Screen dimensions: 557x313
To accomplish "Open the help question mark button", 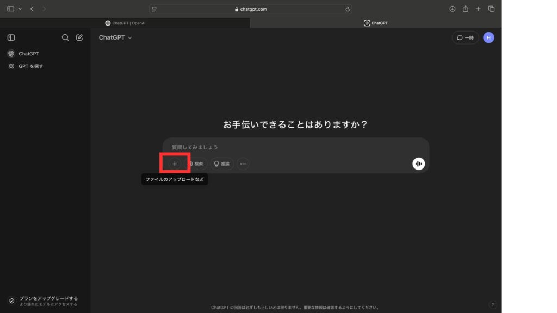I will click(492, 304).
